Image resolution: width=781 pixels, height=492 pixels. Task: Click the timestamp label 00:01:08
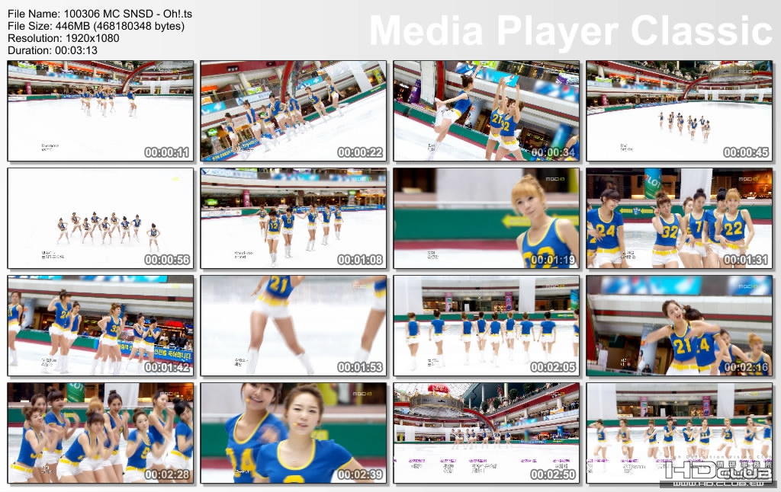362,260
